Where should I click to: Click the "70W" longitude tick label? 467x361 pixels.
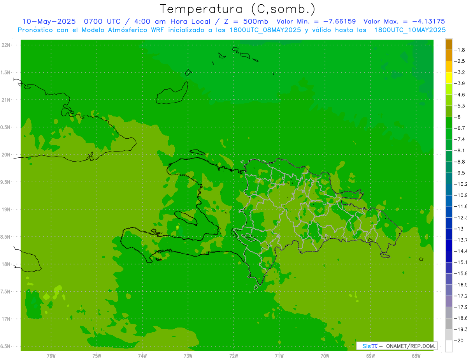click(325, 356)
